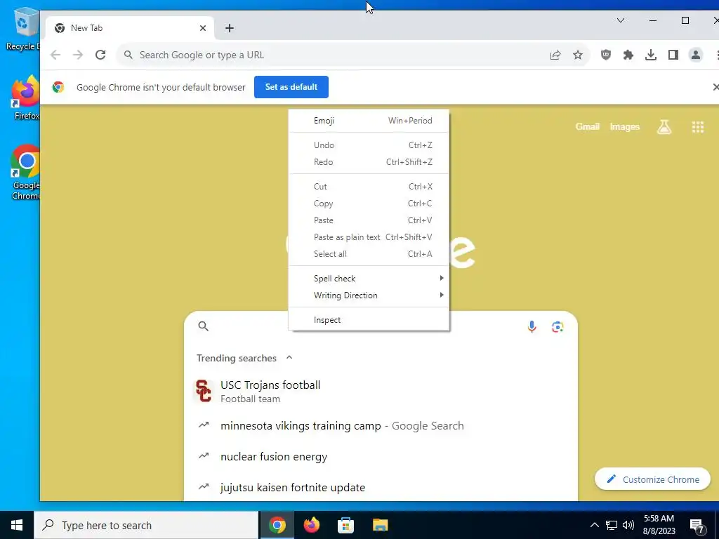
Task: Select the Google Chrome desktop shortcut
Action: [26, 173]
